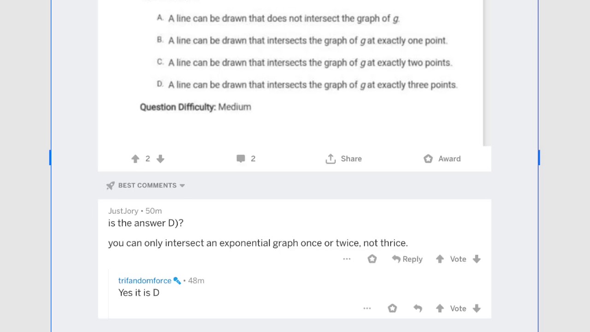The image size is (590, 332).
Task: Open trifandomforce's user profile
Action: click(145, 280)
